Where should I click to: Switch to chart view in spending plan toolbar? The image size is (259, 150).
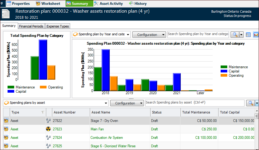pyautogui.click(x=256, y=35)
